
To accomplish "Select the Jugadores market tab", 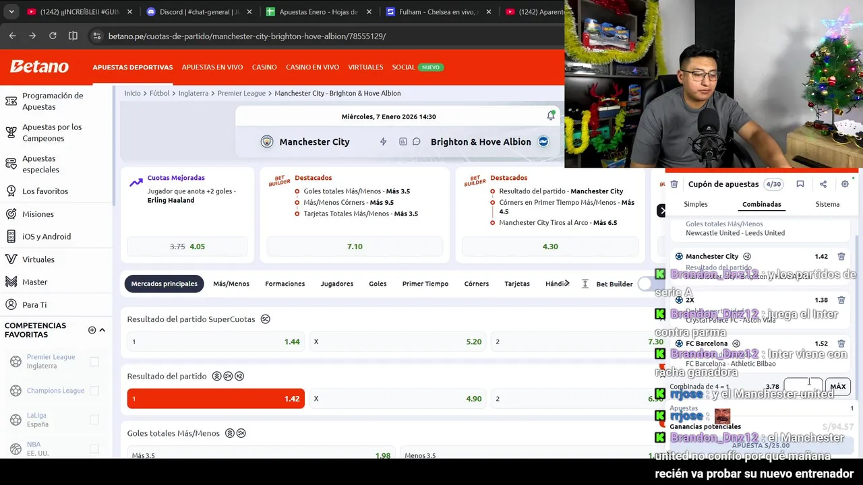I will coord(336,284).
